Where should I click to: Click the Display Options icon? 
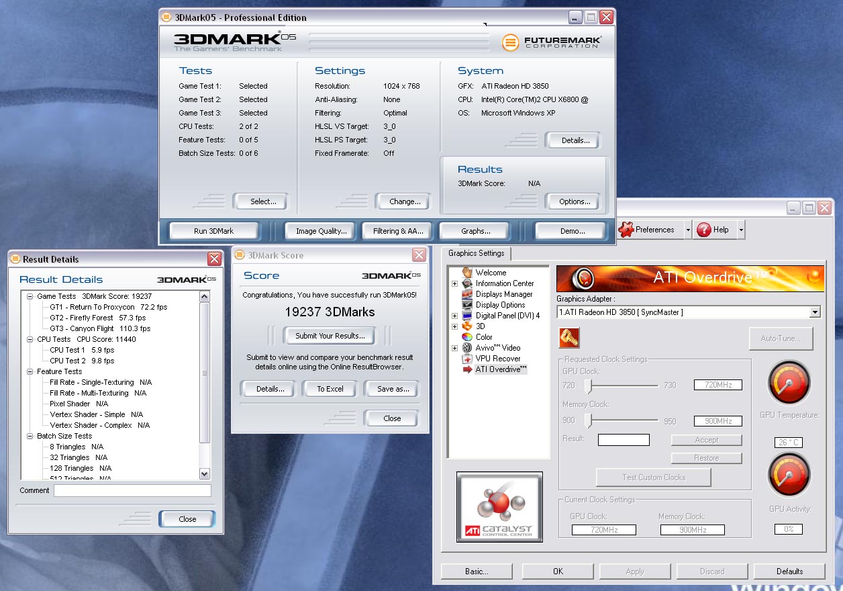pyautogui.click(x=467, y=305)
